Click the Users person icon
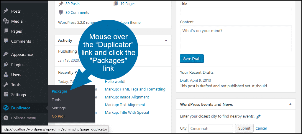Viewport: 302px width, 134px height. click(6, 75)
